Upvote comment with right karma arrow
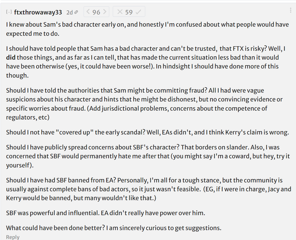The width and height of the screenshot is (296, 240). (105, 12)
